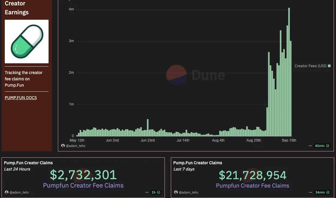The width and height of the screenshot is (336, 198).
Task: Click checkmark icon in the 34min badge
Action: [328, 192]
